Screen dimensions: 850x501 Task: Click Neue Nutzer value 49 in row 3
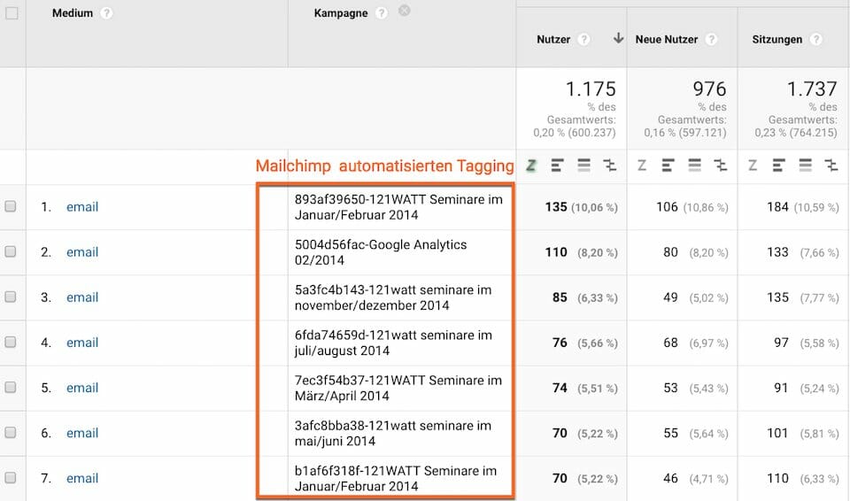click(x=670, y=297)
